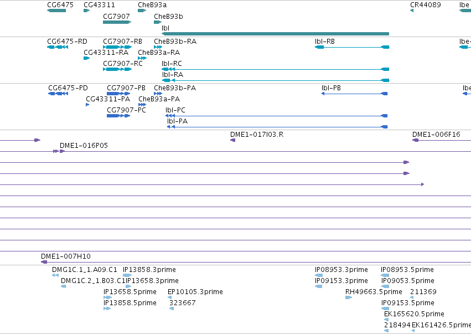471x334 pixels.
Task: Select clone DME1-016P05 label
Action: [84, 146]
